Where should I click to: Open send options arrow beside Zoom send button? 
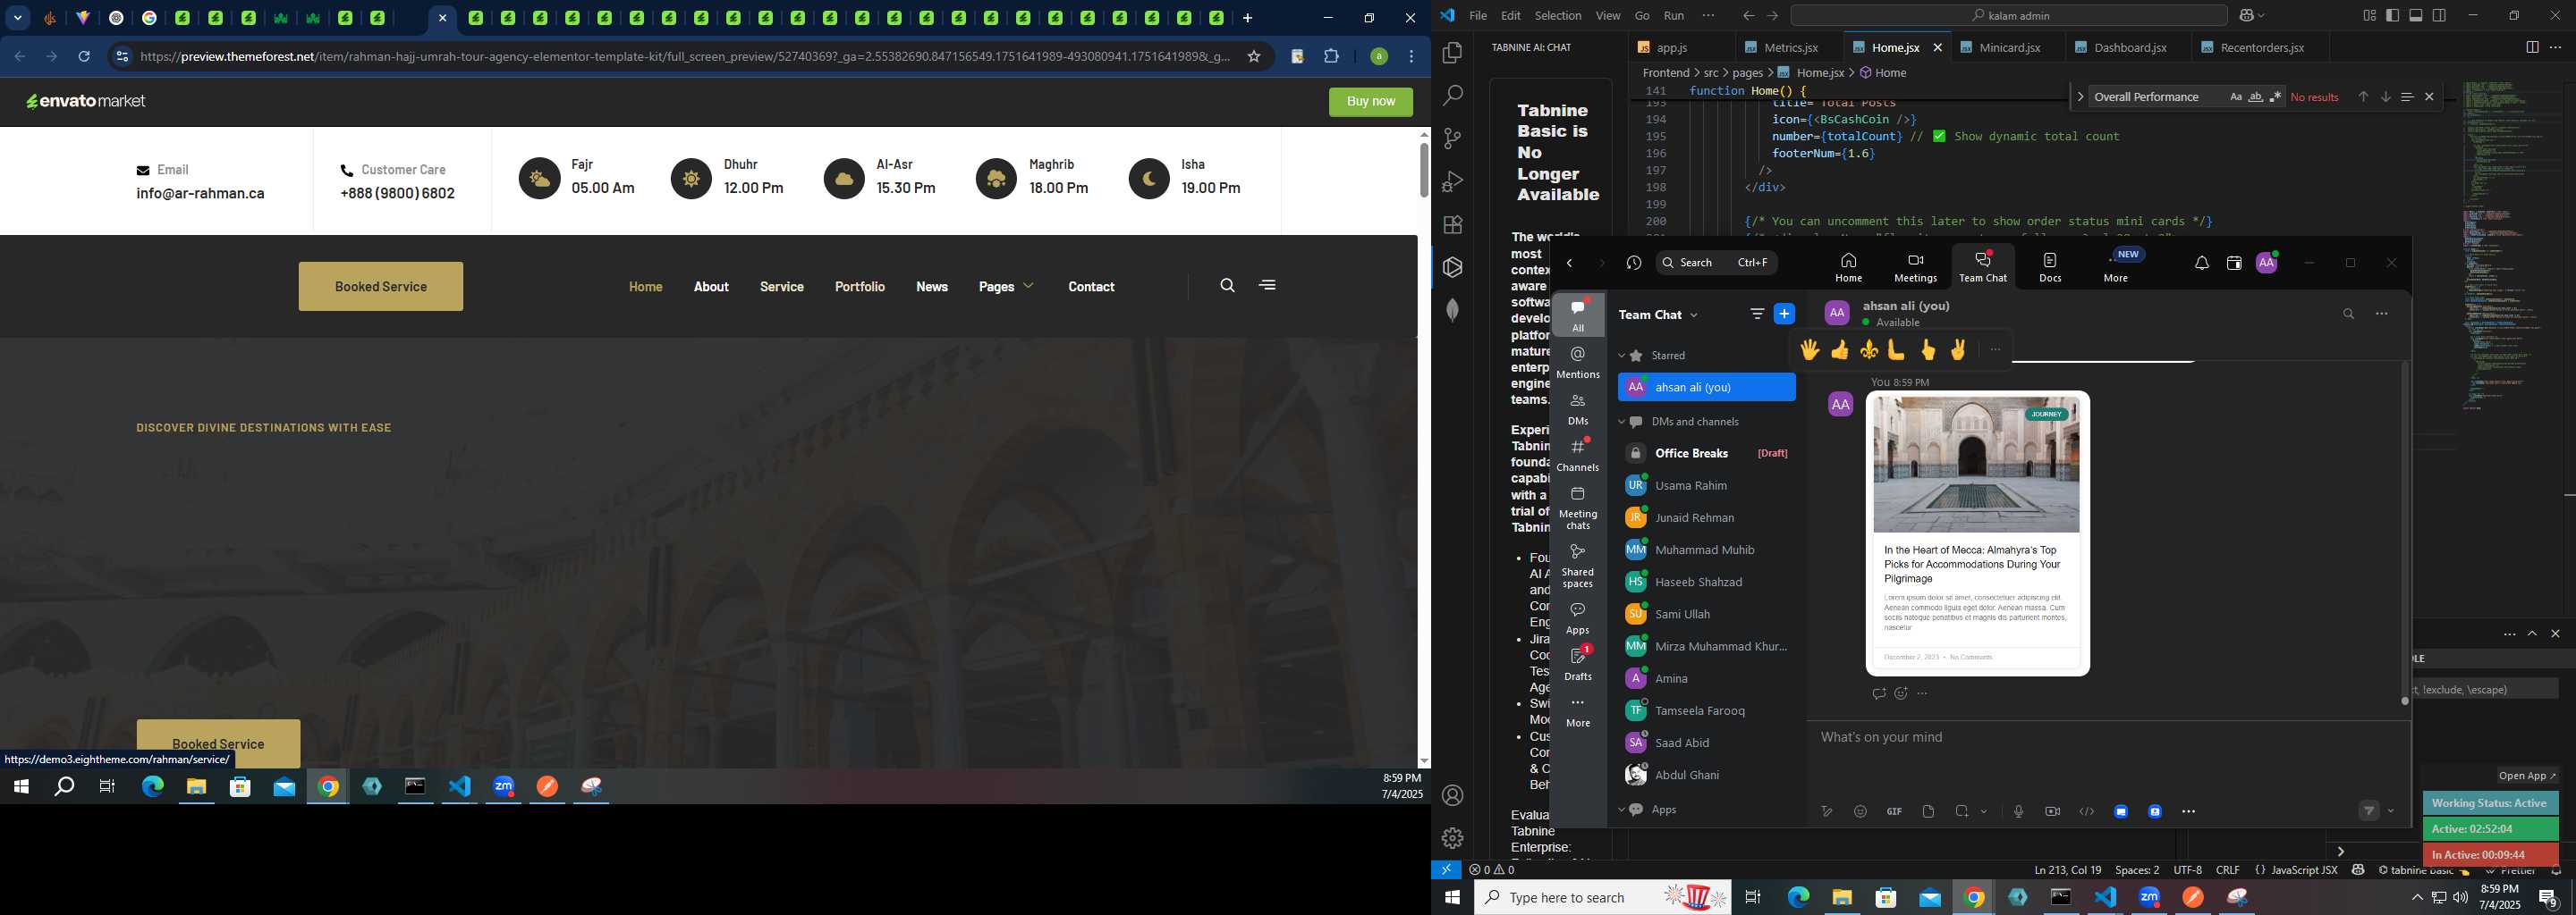tap(2391, 811)
